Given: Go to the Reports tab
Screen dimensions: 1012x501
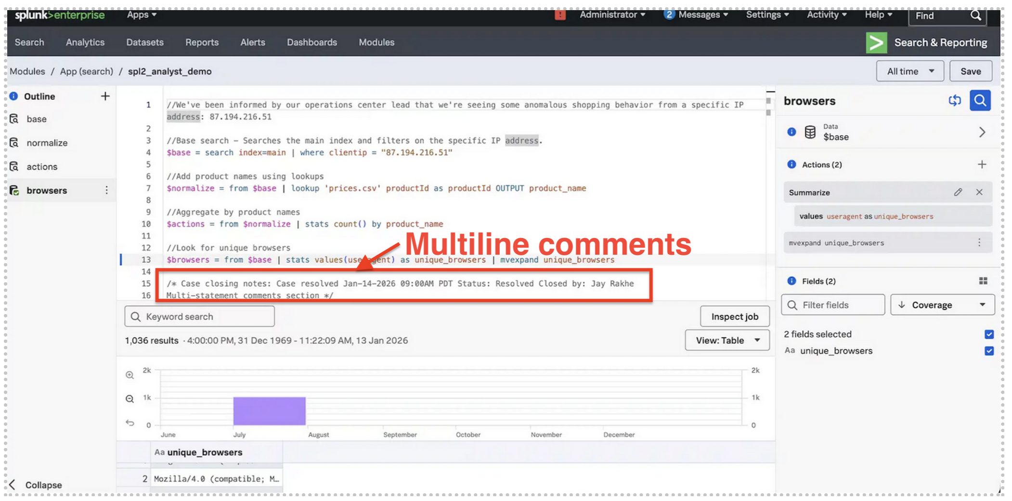Looking at the screenshot, I should [202, 42].
